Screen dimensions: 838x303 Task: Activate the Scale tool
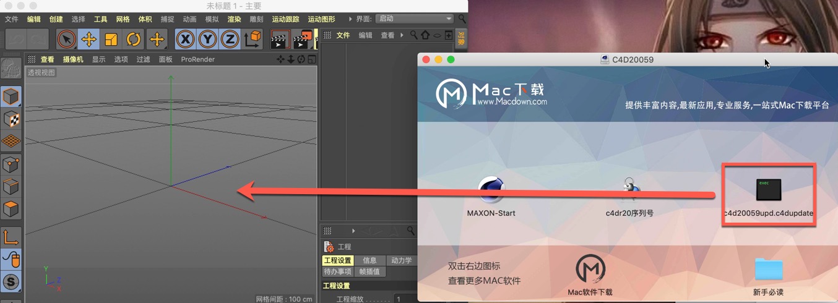point(111,40)
